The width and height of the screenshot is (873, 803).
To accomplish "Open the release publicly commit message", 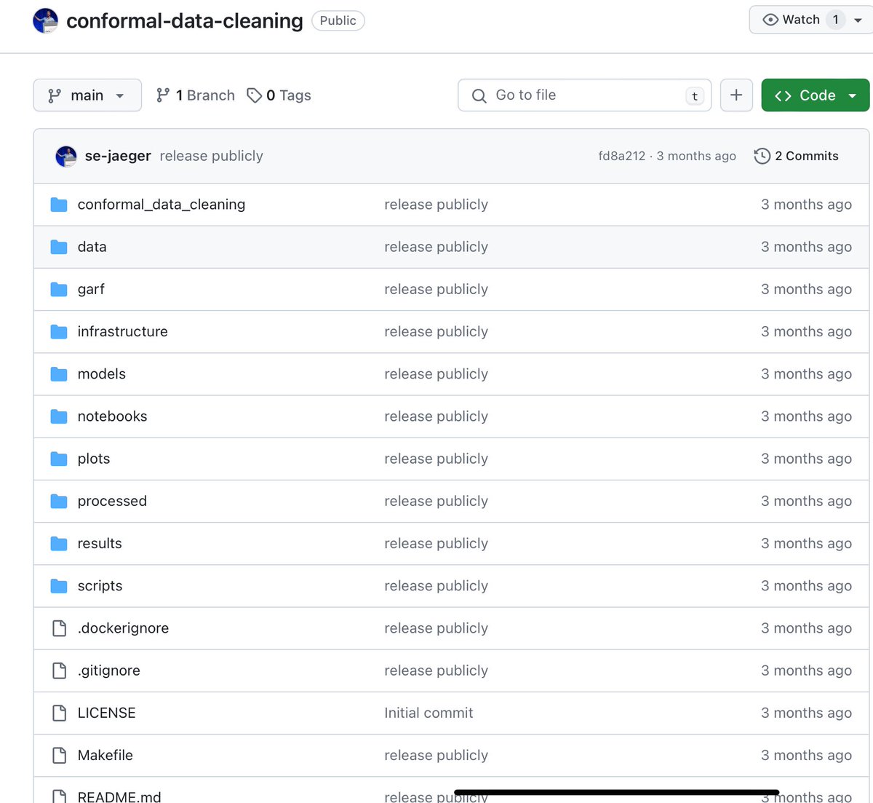I will (x=210, y=156).
